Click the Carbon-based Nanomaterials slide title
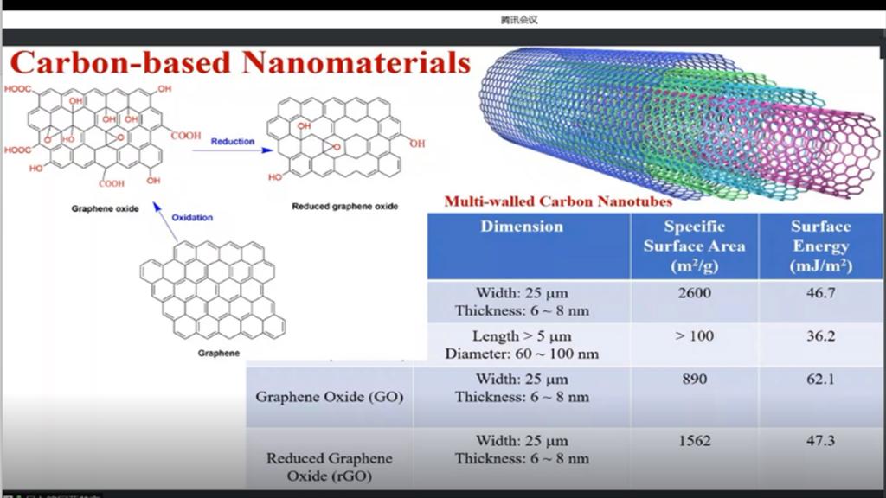The width and height of the screenshot is (886, 498). [241, 63]
